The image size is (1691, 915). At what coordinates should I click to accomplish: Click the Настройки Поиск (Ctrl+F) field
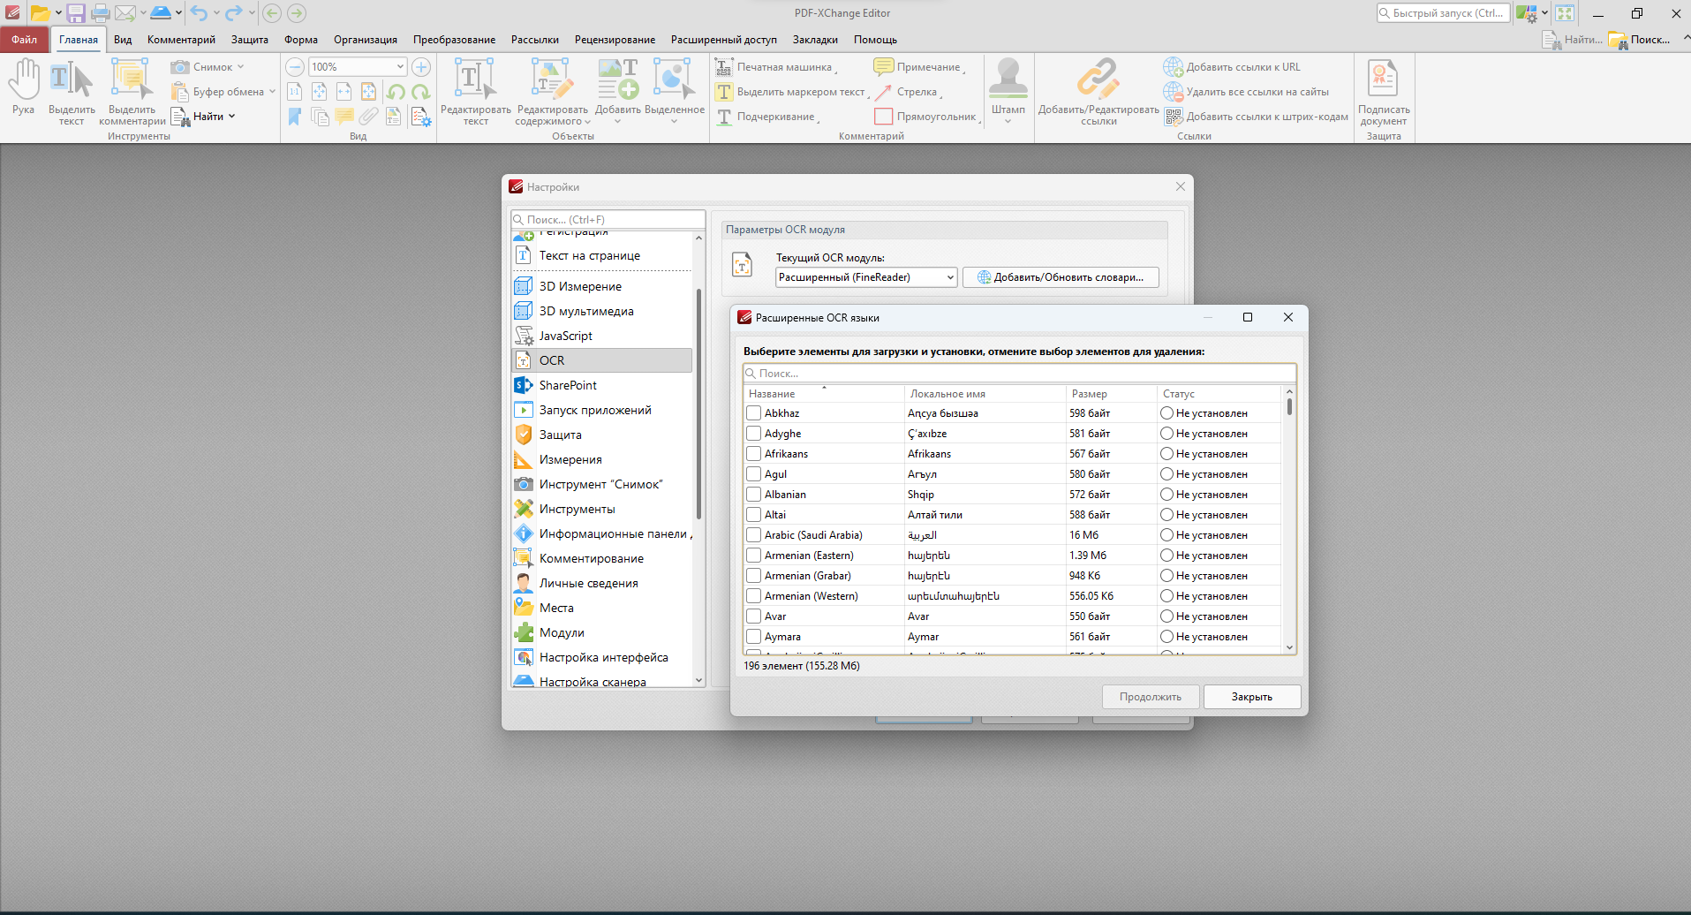tap(608, 220)
